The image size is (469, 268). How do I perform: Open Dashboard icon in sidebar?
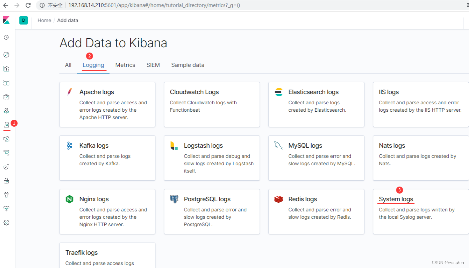[6, 83]
